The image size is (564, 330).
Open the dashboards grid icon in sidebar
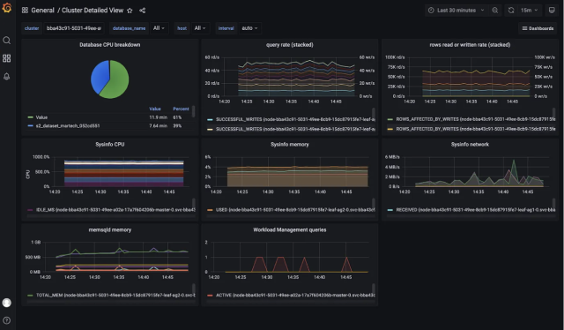(6, 58)
